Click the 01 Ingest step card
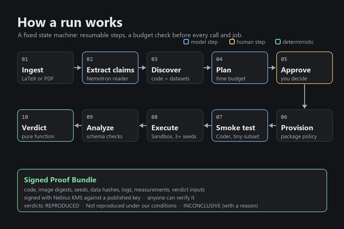The image size is (344, 229). 45,68
